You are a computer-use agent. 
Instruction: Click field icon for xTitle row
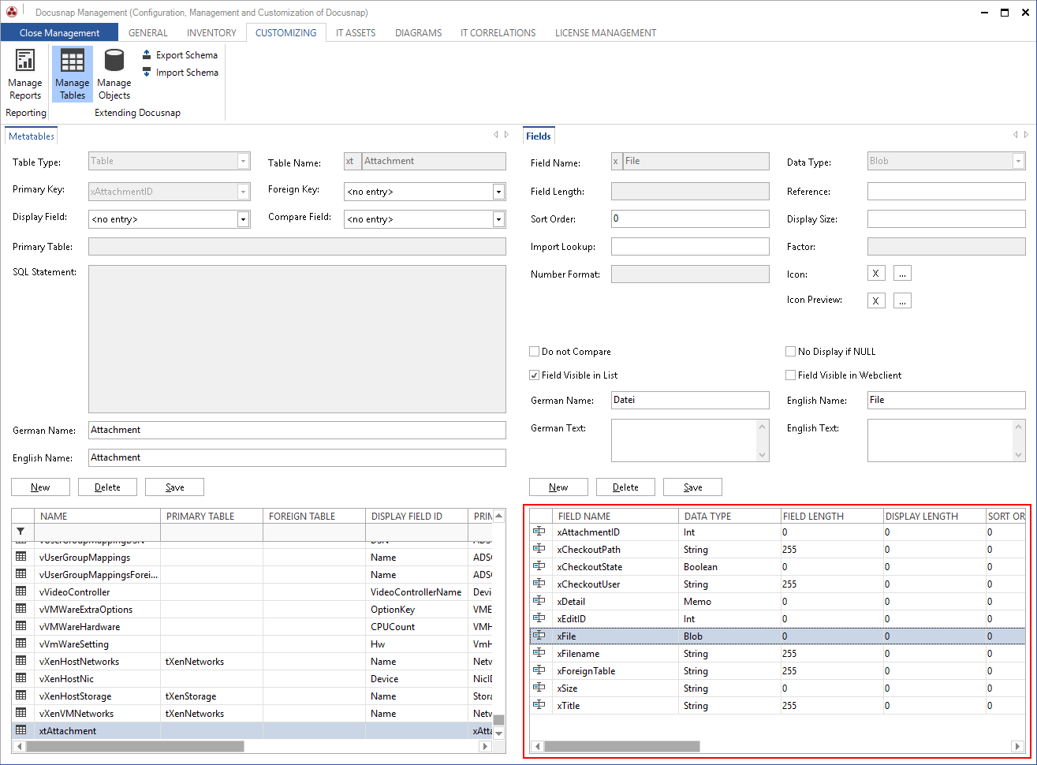pyautogui.click(x=539, y=705)
